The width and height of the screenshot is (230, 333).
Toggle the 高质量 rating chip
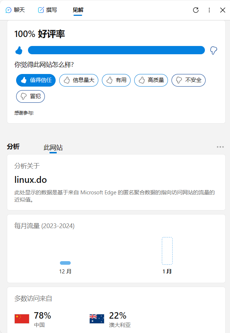pos(151,80)
